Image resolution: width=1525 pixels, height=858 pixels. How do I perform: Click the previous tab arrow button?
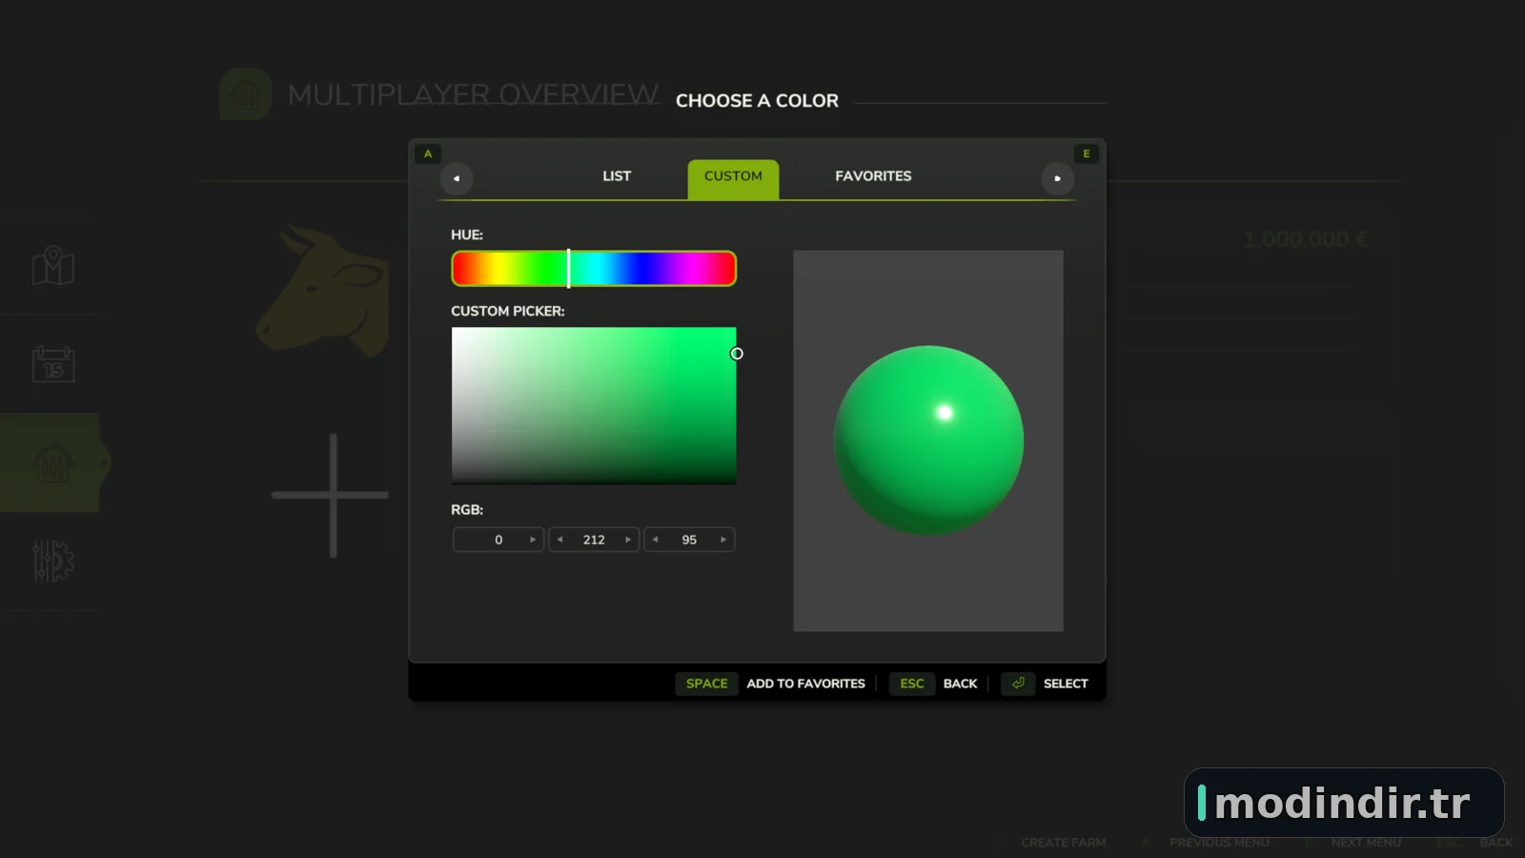[457, 178]
